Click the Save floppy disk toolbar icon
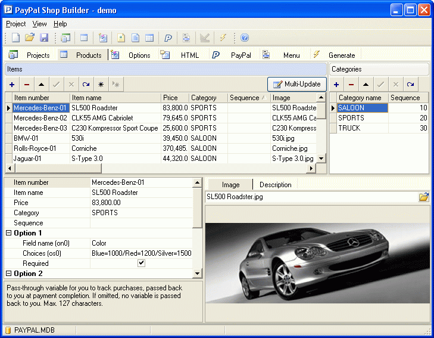This screenshot has height=338, width=434. (44, 38)
